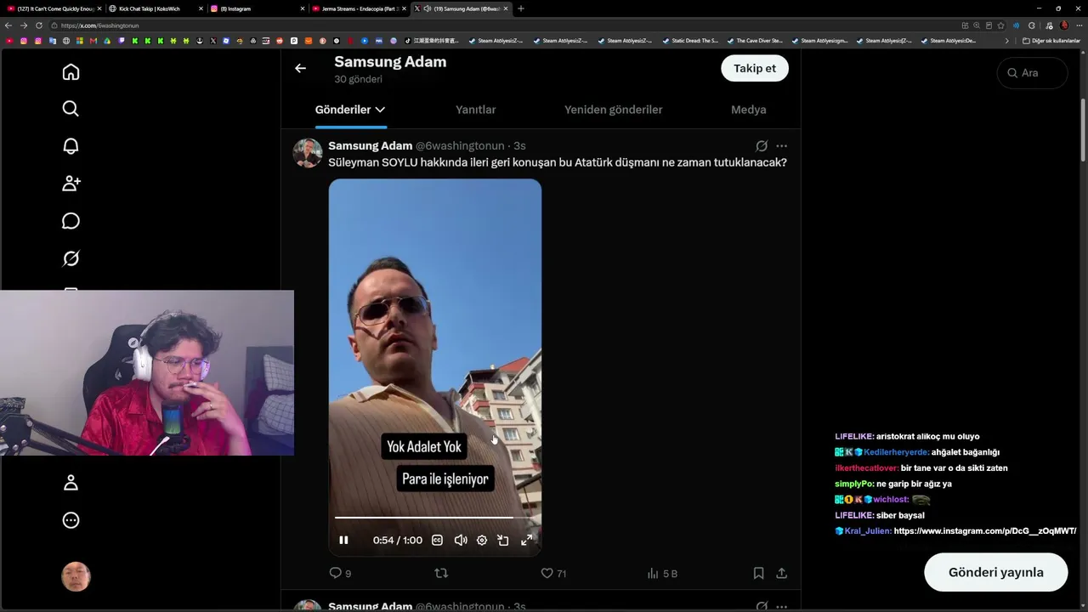Open The Cave Diver Ste... bookmark
The height and width of the screenshot is (612, 1088).
pyautogui.click(x=754, y=41)
